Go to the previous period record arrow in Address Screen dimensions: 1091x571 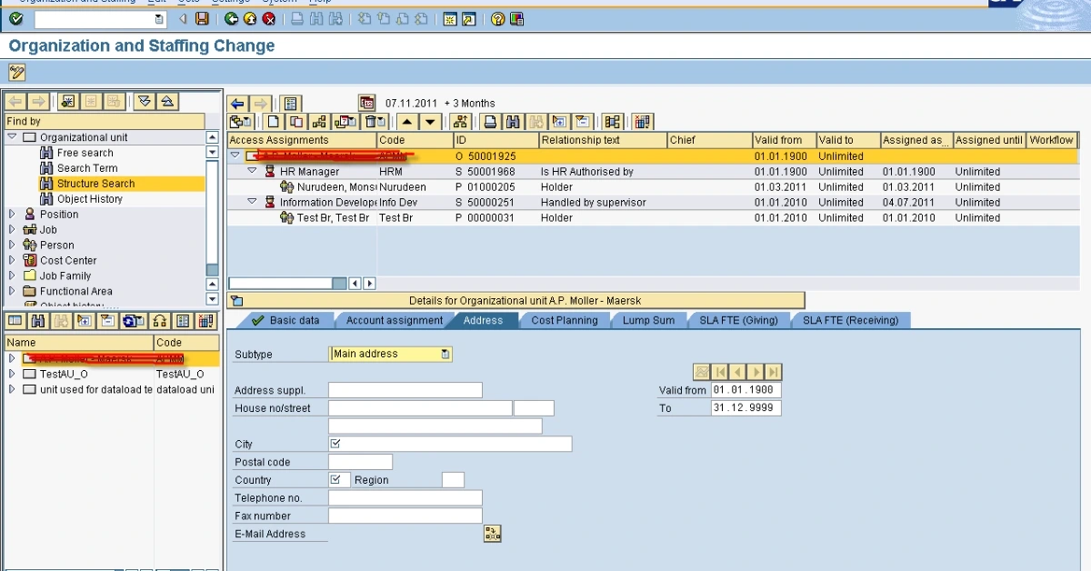[737, 372]
